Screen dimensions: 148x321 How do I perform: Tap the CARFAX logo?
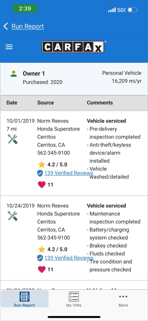[x=74, y=47]
